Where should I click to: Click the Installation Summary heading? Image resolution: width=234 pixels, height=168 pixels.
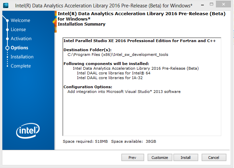tap(82, 24)
